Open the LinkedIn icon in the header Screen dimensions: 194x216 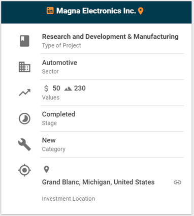tap(50, 11)
